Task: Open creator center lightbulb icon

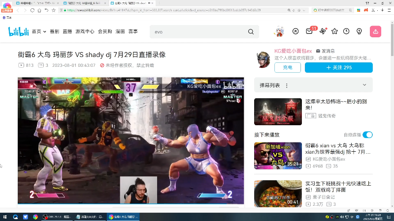Action: [359, 31]
